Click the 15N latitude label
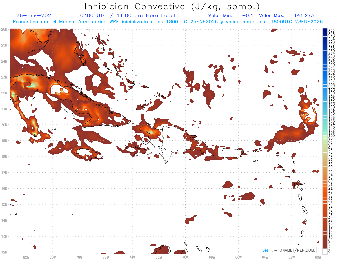 point(4,204)
